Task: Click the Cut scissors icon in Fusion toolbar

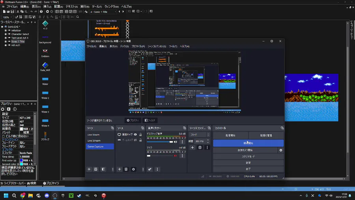Action: 18,11
